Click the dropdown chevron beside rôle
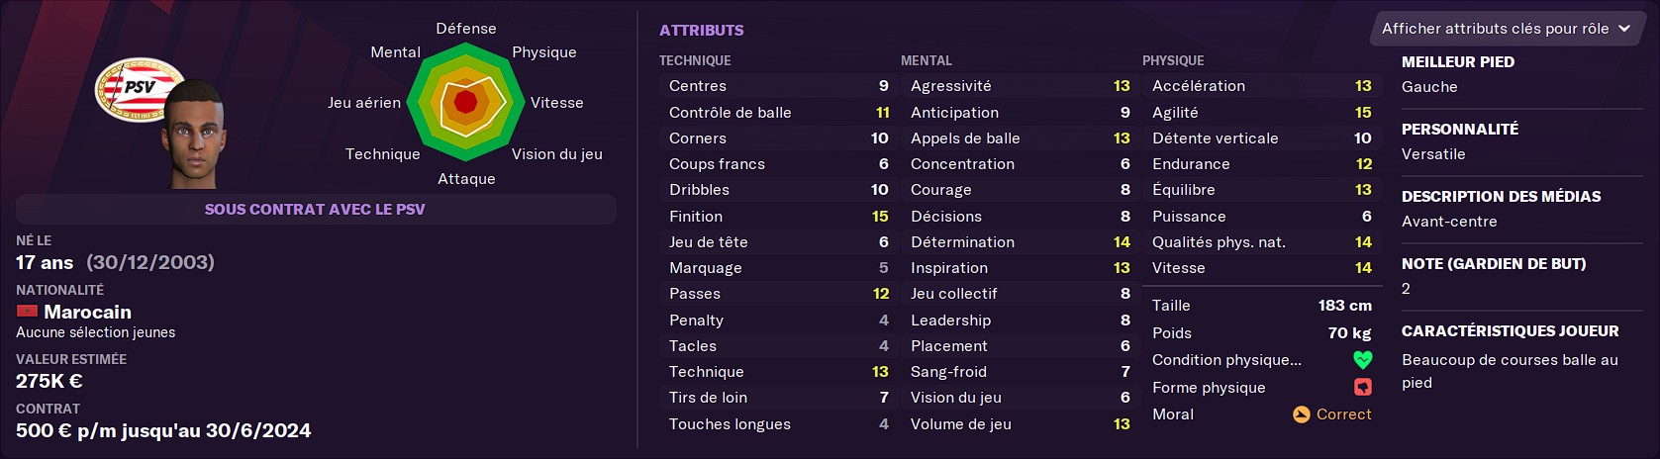The image size is (1660, 459). click(x=1624, y=29)
